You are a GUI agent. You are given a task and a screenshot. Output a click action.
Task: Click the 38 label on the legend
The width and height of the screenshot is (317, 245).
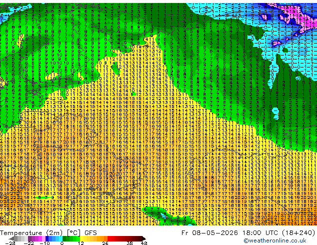coord(130,243)
